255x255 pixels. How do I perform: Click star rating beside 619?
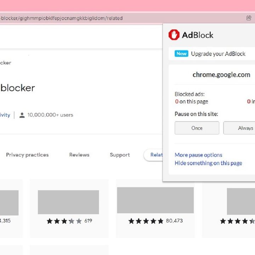click(64, 221)
